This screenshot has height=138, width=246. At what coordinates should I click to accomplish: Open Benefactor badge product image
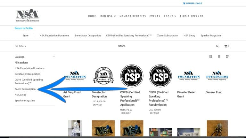pyautogui.click(x=103, y=76)
